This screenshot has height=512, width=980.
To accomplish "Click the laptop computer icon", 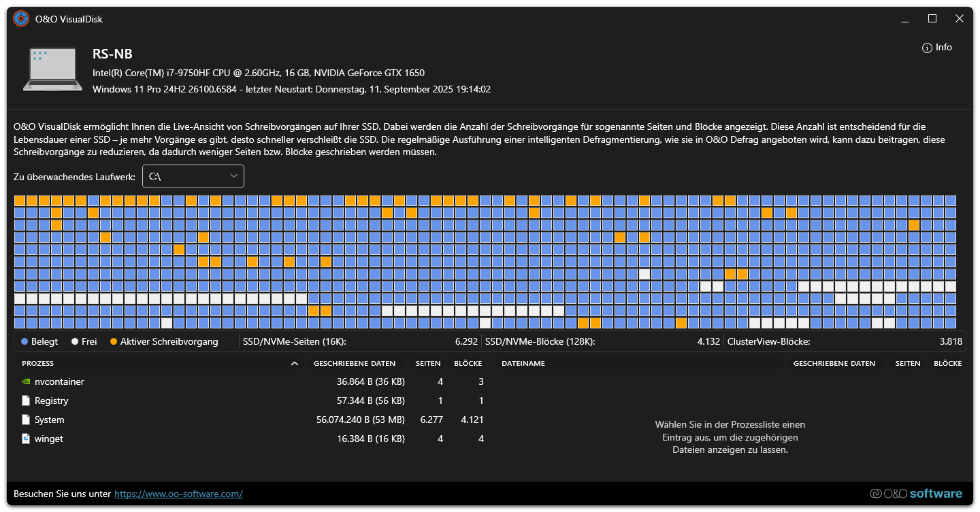I will click(x=52, y=69).
